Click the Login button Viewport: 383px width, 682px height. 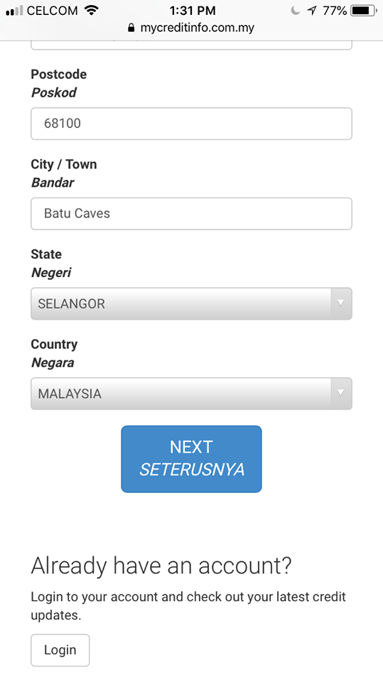[x=60, y=650]
